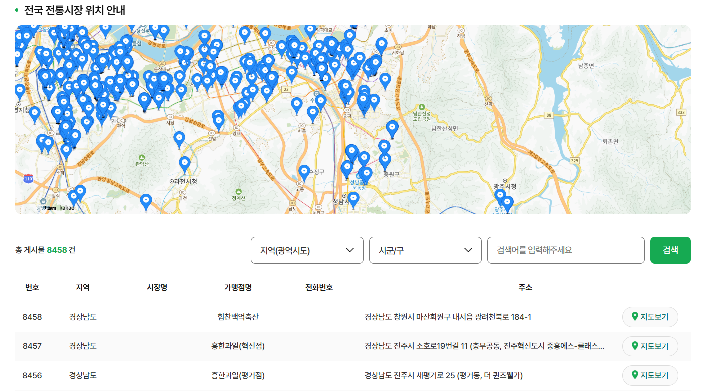Screen dimensions: 710x391
Task: Click the marker near the 수정구 label
Action: coord(304,171)
